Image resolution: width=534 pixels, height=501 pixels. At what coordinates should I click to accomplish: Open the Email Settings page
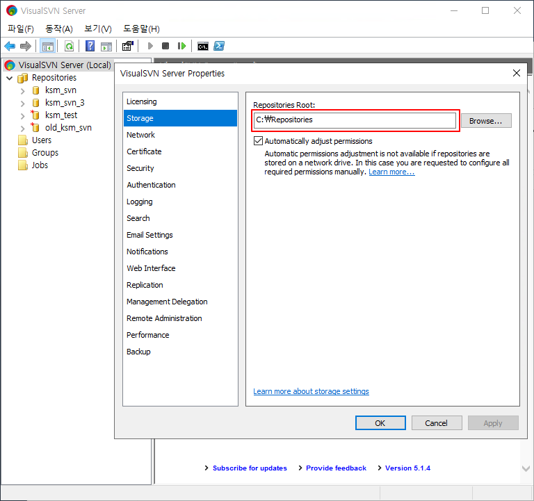pos(181,235)
